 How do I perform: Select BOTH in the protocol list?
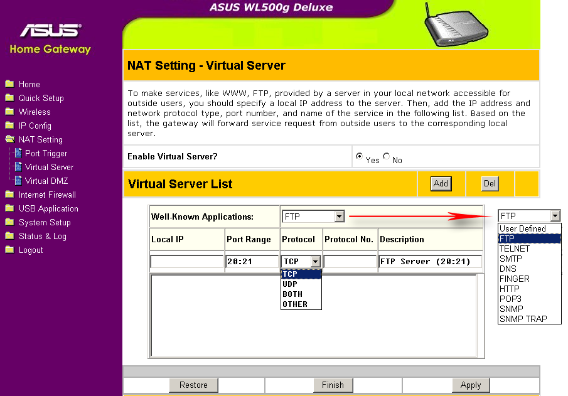[301, 294]
